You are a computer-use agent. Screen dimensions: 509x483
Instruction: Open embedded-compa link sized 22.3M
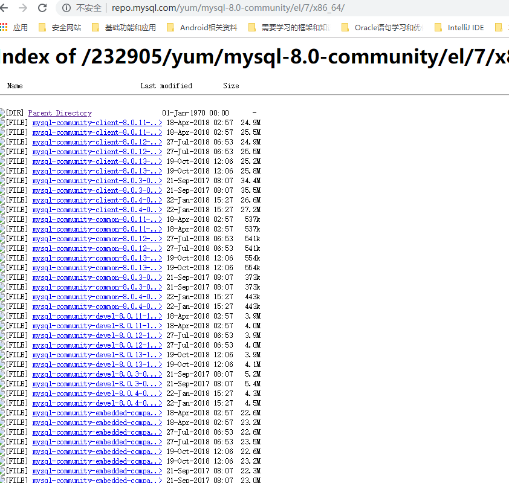click(97, 471)
